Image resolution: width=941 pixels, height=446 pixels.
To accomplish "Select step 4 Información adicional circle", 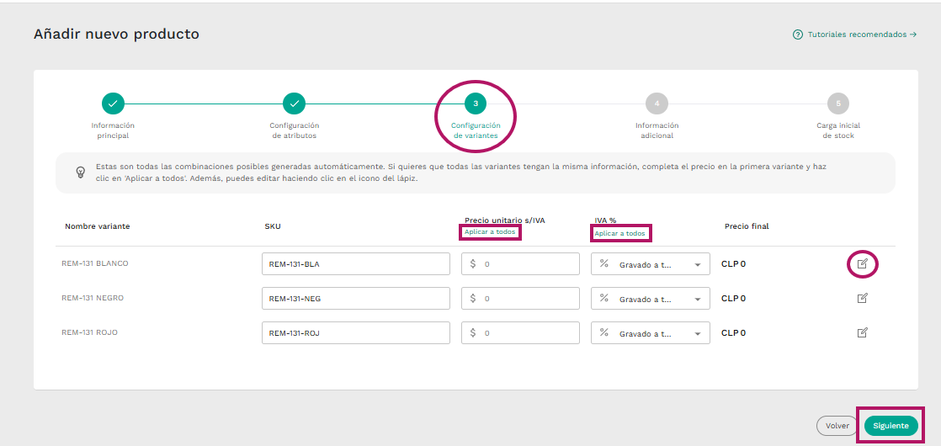I will click(x=657, y=104).
